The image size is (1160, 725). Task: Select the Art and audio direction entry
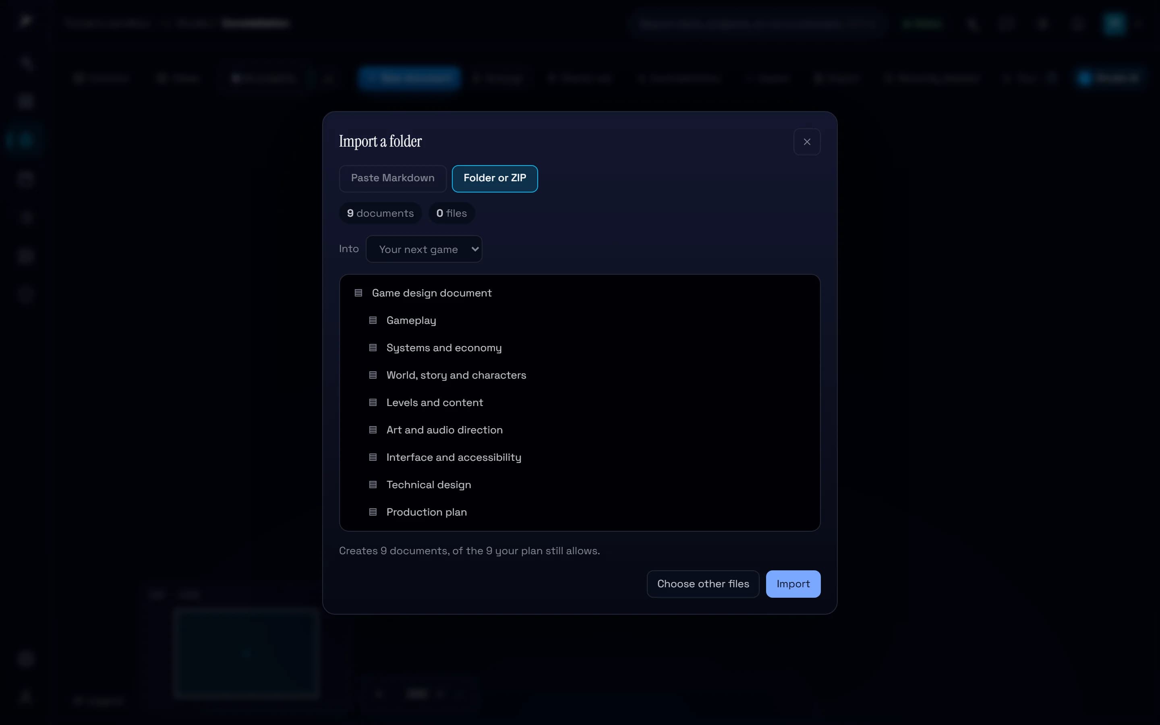click(x=444, y=430)
